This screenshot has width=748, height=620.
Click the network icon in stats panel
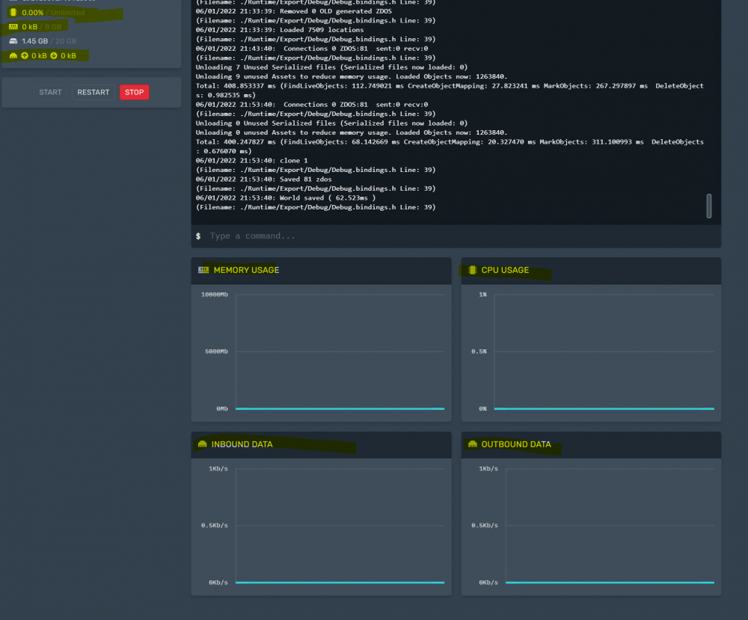13,56
